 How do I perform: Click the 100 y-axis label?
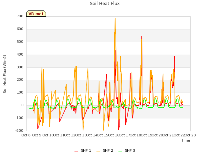20,93
